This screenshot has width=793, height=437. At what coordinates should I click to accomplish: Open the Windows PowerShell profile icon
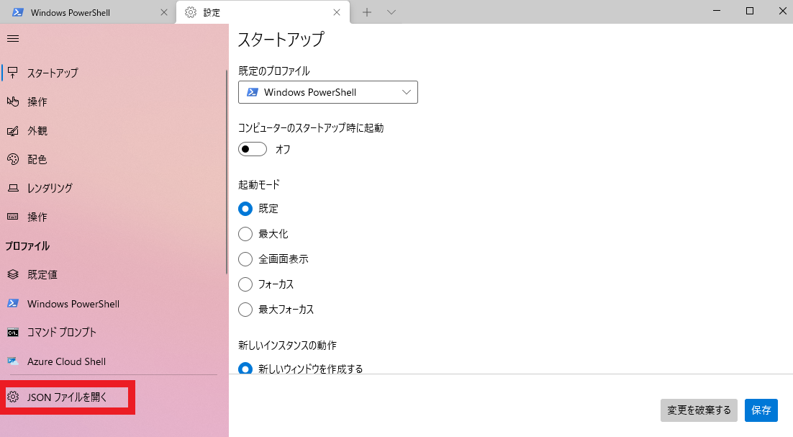pos(12,303)
